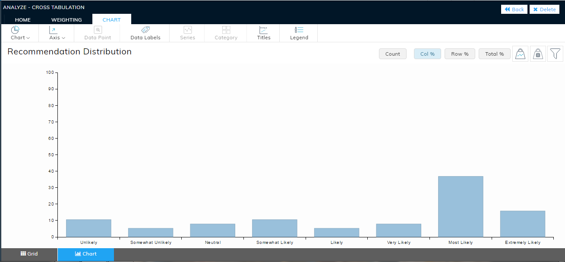Click the Recommendation Distribution chart title
This screenshot has width=565, height=262.
click(x=69, y=52)
